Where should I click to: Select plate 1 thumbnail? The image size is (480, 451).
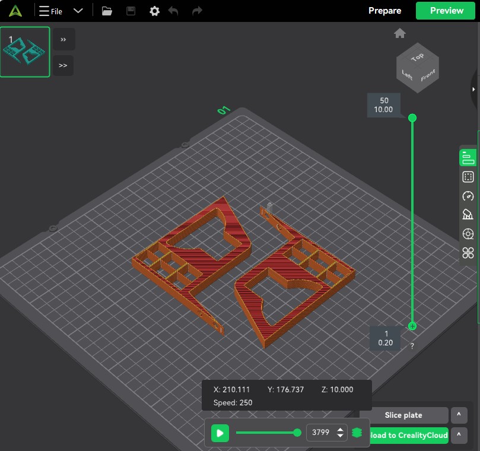(25, 52)
